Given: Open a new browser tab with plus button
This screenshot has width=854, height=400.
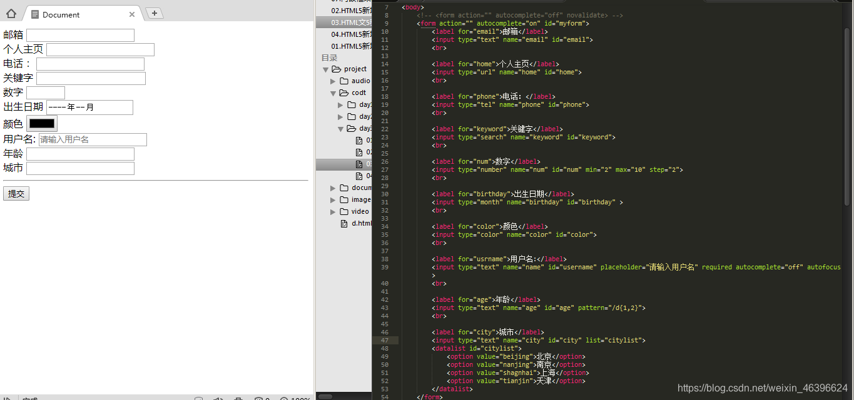Looking at the screenshot, I should [x=155, y=13].
